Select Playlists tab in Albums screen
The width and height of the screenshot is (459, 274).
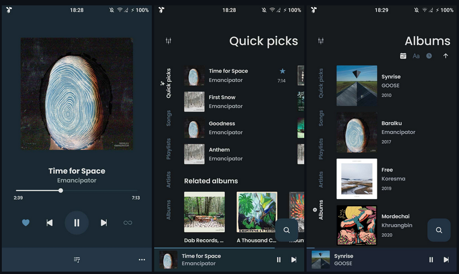[321, 149]
